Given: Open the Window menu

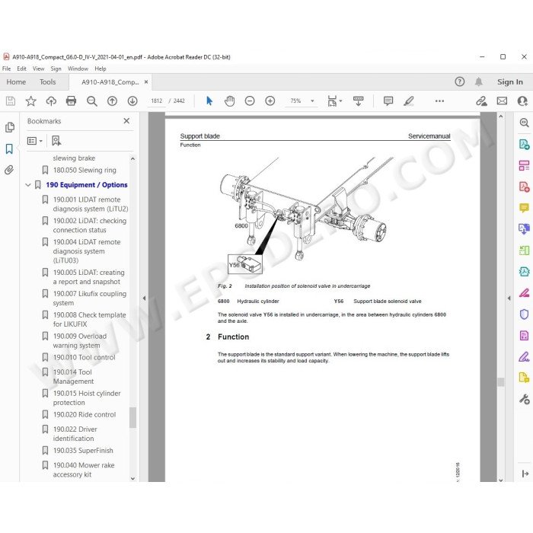Looking at the screenshot, I should pyautogui.click(x=78, y=69).
